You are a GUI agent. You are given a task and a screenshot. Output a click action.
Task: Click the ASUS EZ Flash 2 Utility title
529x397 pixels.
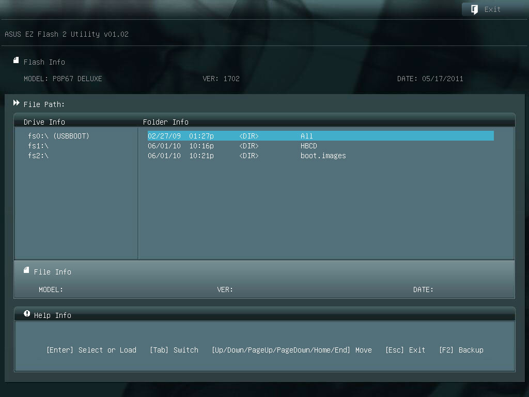[x=67, y=34]
